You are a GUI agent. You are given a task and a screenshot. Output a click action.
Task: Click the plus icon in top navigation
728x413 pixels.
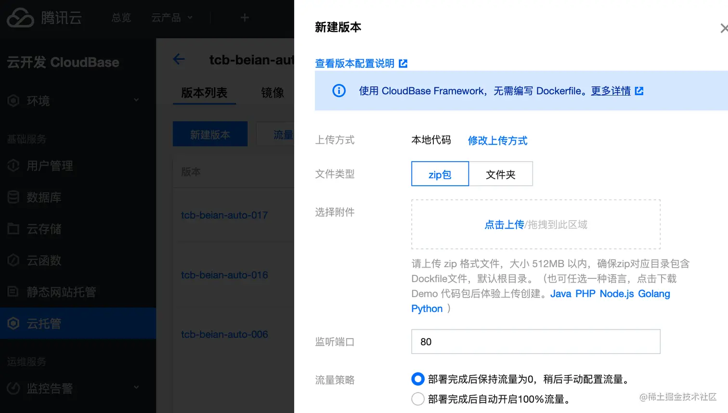(x=245, y=18)
